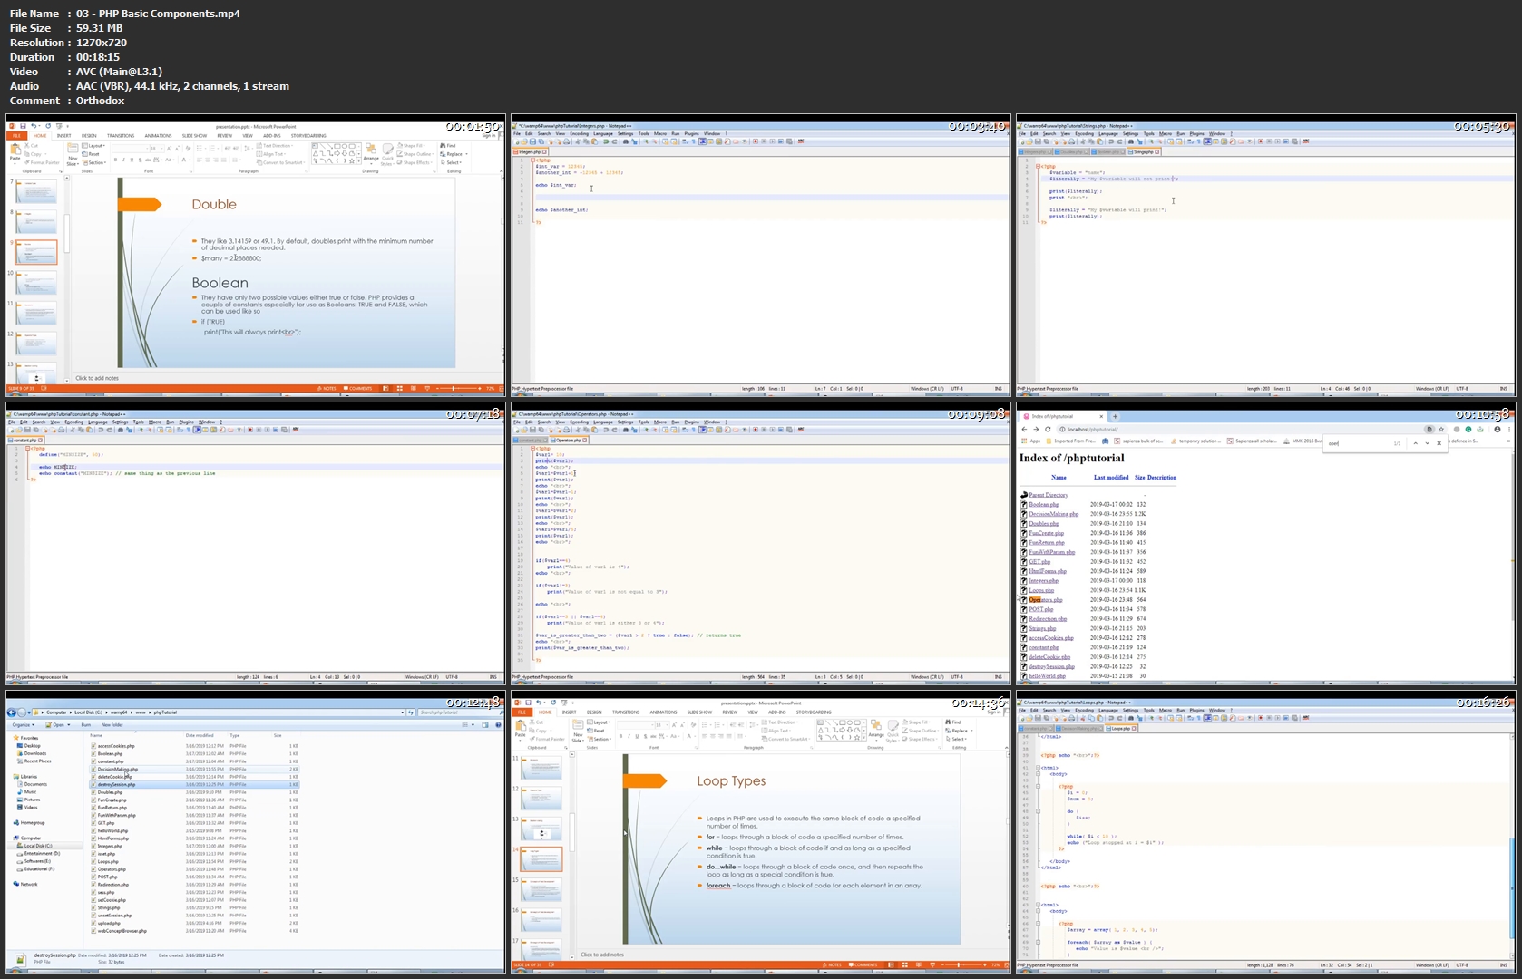This screenshot has width=1522, height=979.
Task: Click Find in the Loop Types PowerPoint Editing group
Action: tap(952, 722)
